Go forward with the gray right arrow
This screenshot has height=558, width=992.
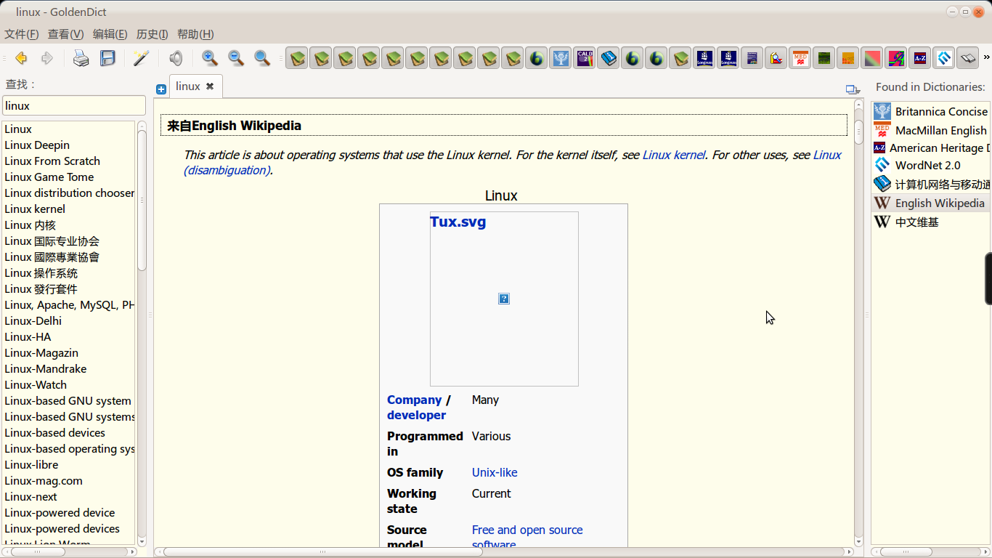(46, 58)
